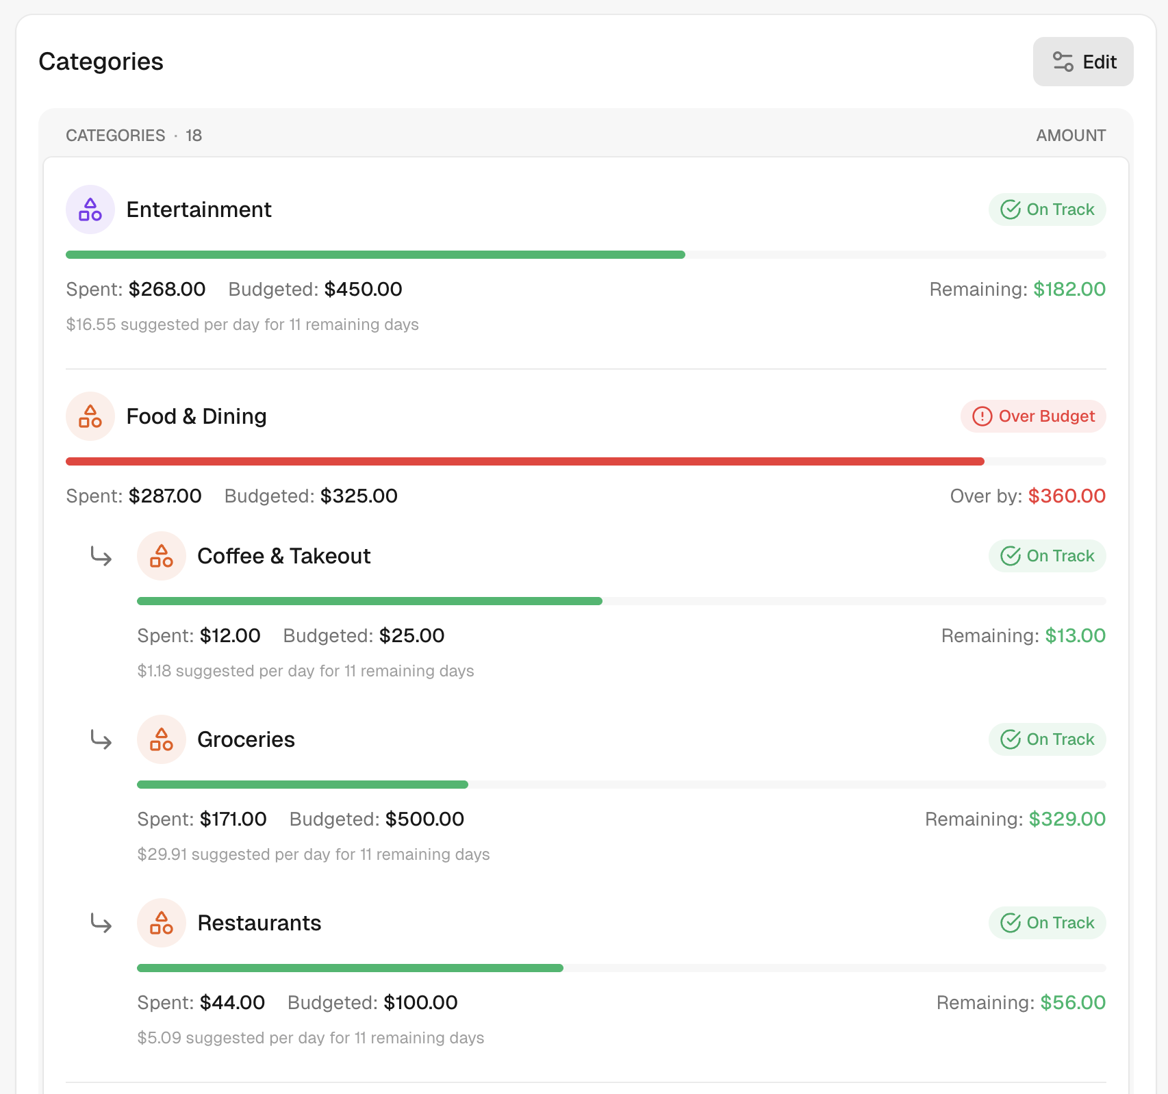Click the Food & Dining category icon
The width and height of the screenshot is (1168, 1094).
[90, 416]
